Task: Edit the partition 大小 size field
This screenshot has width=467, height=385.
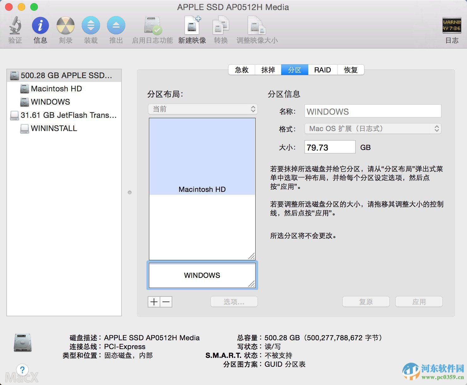Action: tap(329, 147)
